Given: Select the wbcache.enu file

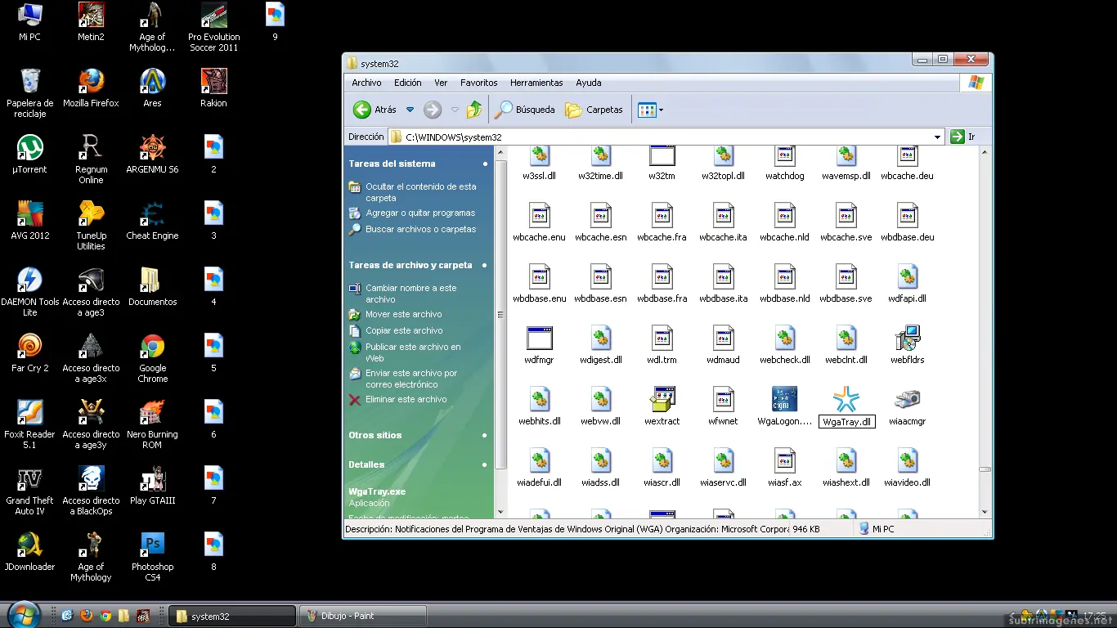Looking at the screenshot, I should [540, 222].
